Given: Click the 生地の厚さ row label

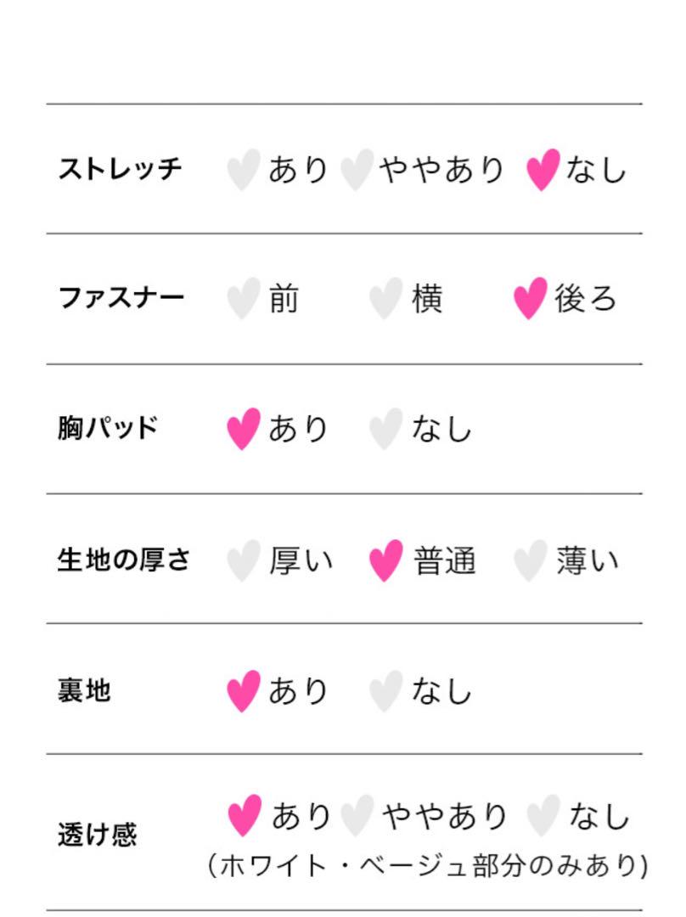Looking at the screenshot, I should pyautogui.click(x=123, y=560).
